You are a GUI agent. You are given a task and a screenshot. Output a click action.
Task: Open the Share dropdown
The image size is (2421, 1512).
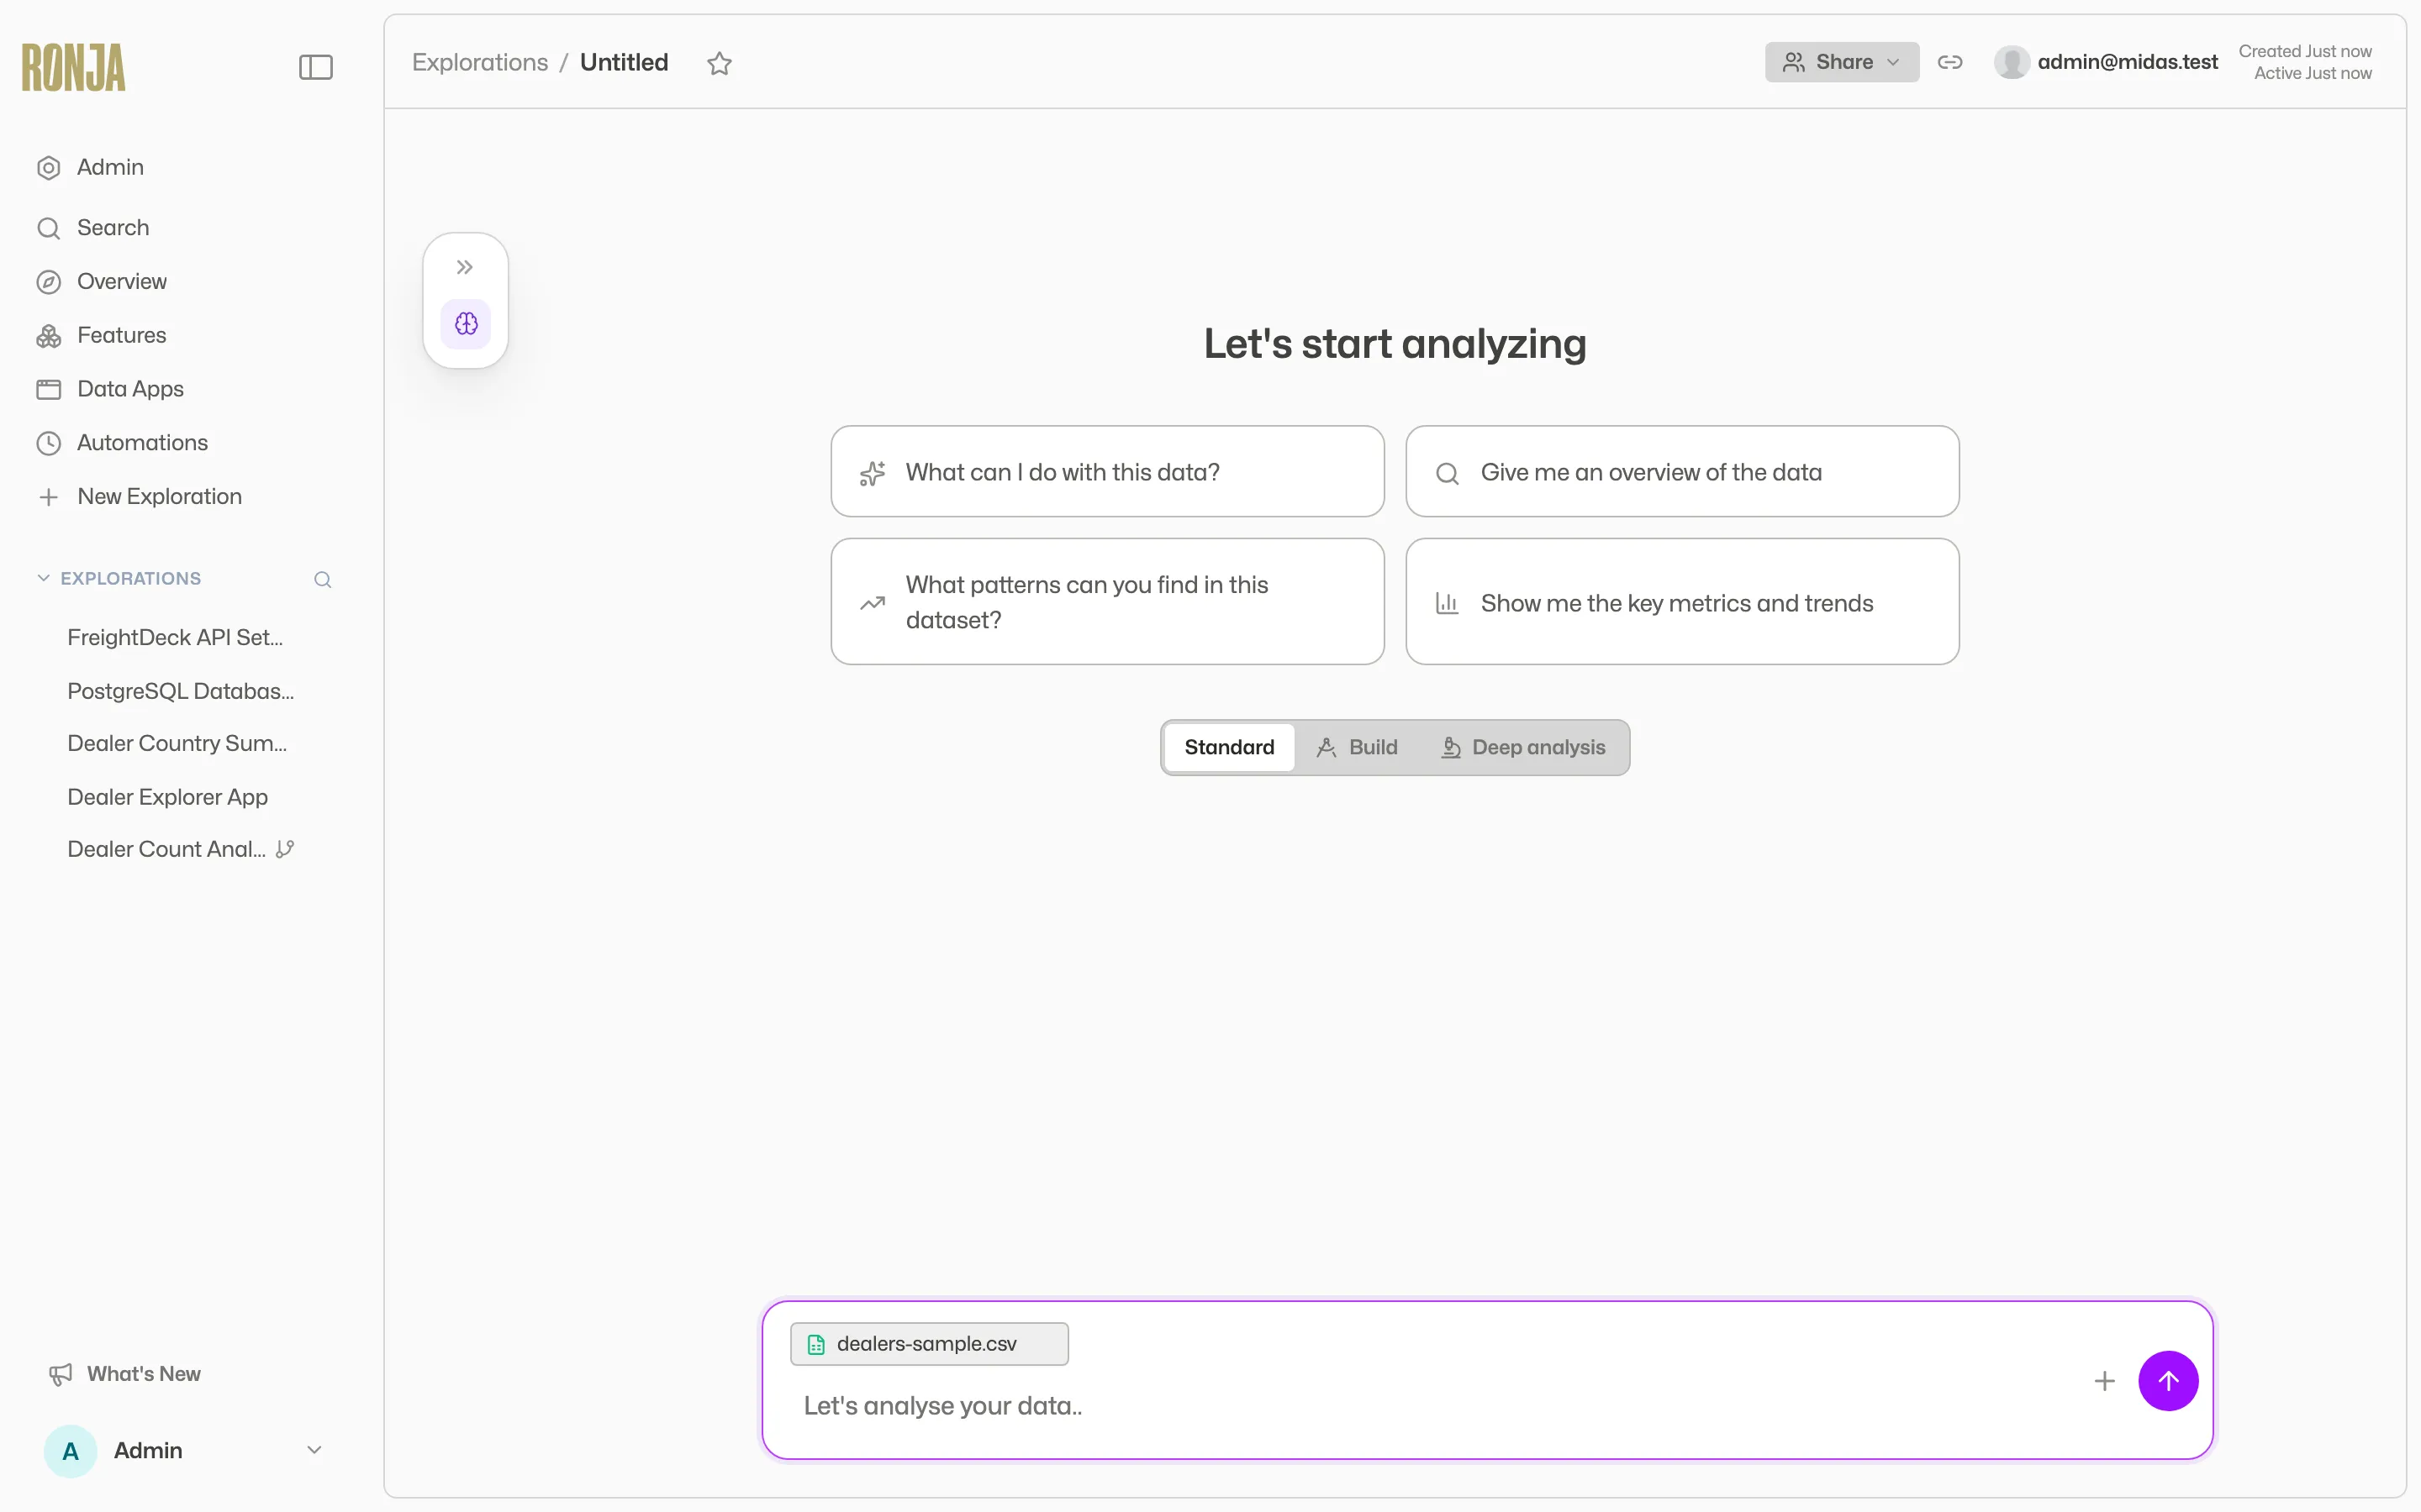(x=1842, y=62)
